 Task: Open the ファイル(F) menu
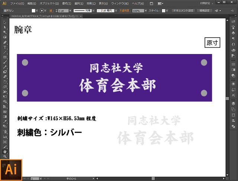[x=17, y=3]
